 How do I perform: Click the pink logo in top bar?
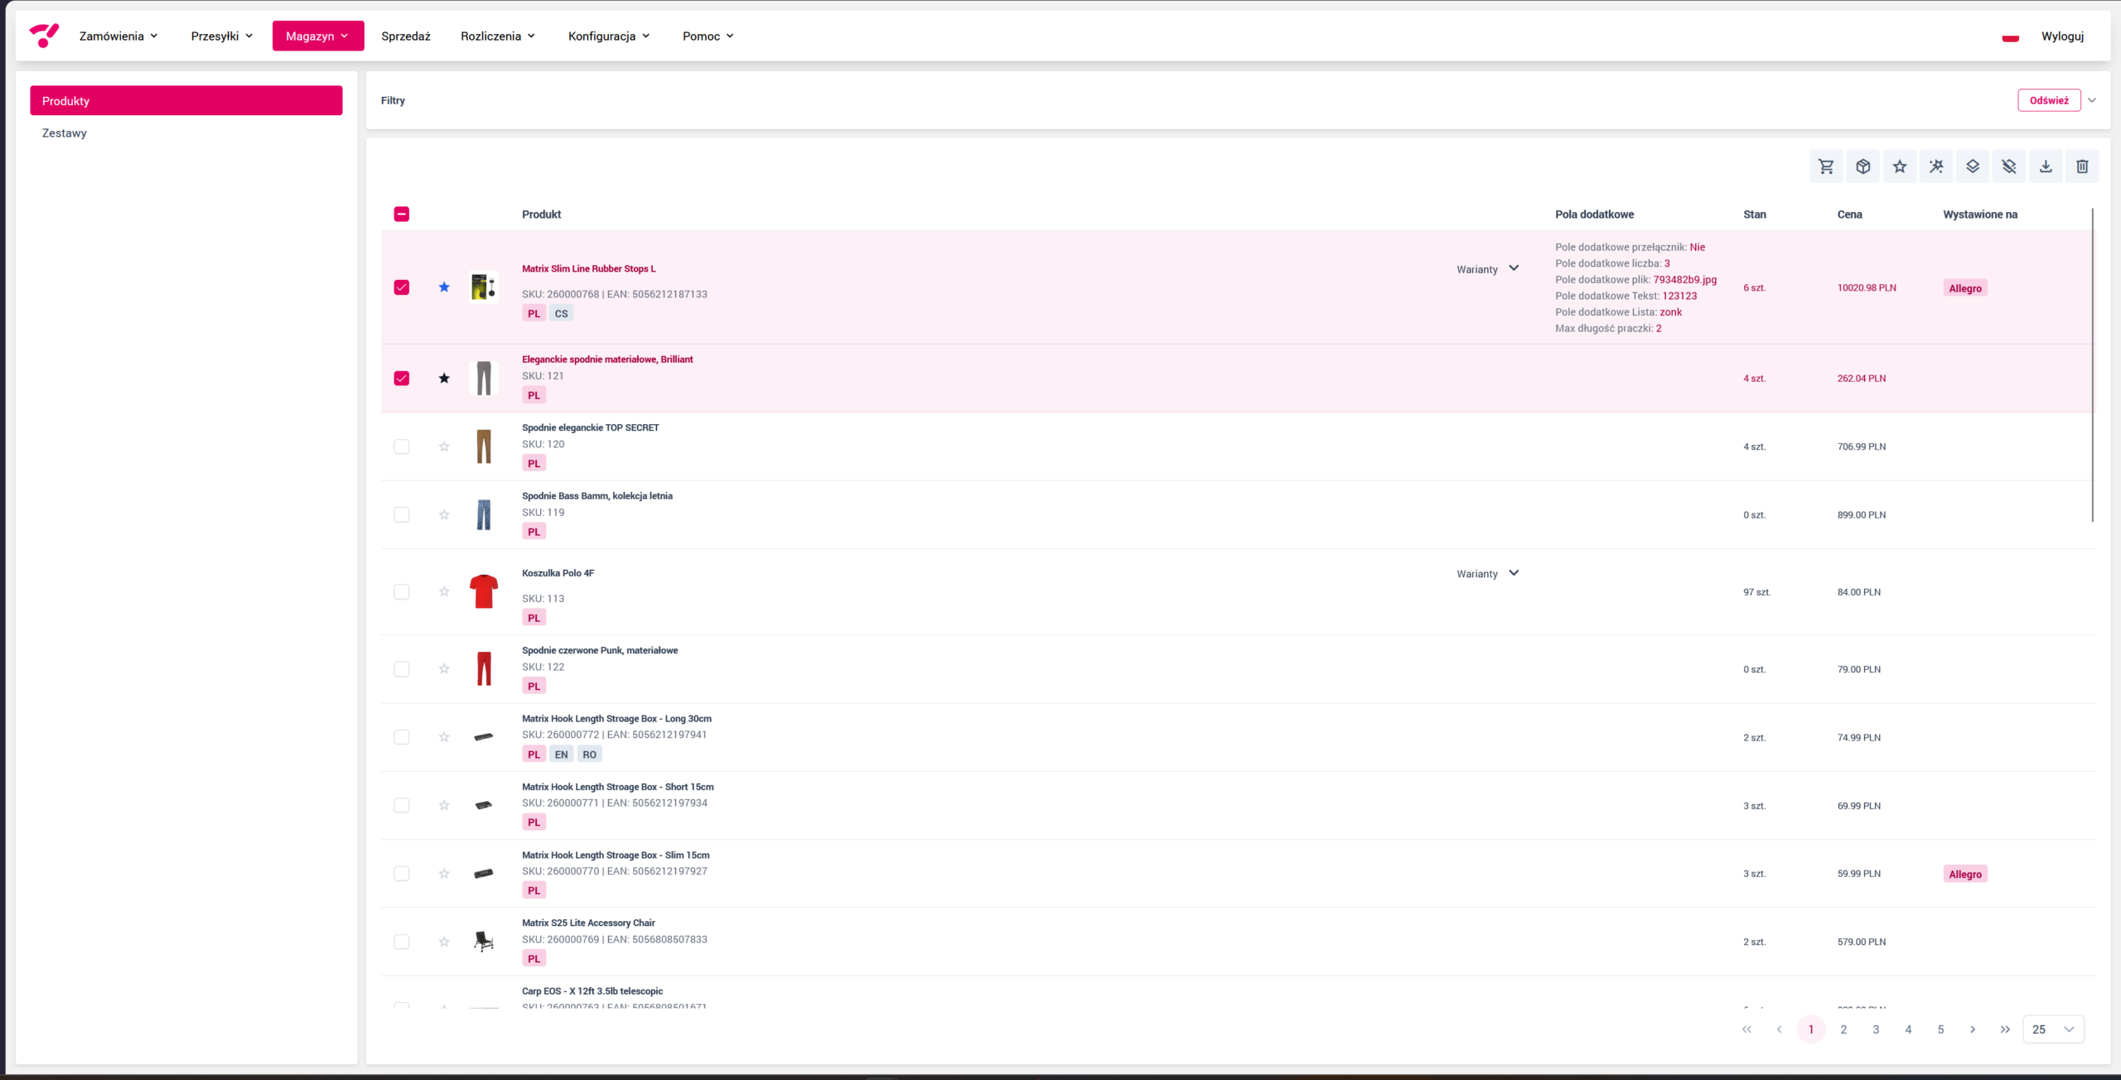[44, 36]
